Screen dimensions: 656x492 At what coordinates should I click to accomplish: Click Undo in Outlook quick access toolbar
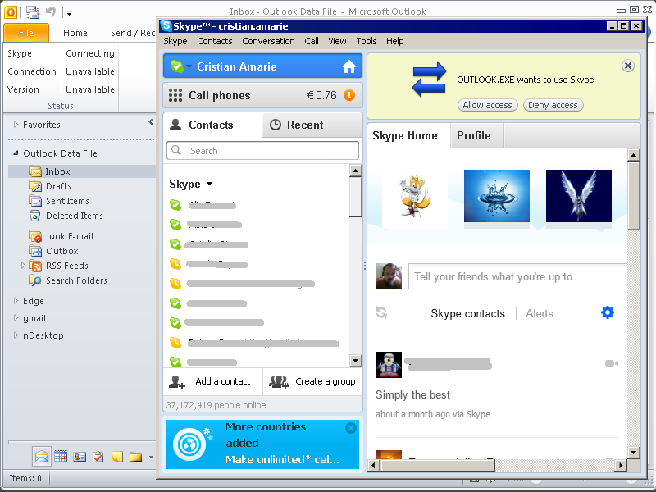[x=51, y=12]
